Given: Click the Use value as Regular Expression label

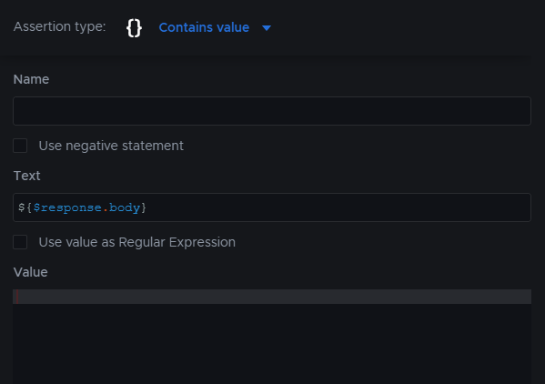Looking at the screenshot, I should pos(137,242).
